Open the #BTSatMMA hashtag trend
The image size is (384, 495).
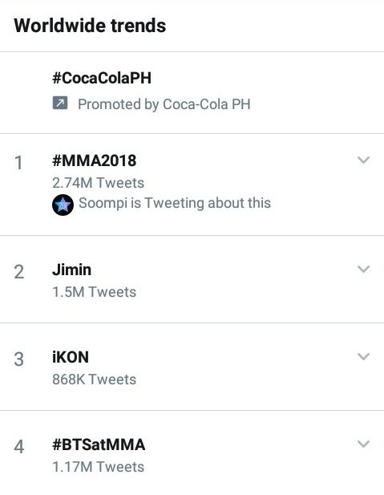tap(99, 444)
